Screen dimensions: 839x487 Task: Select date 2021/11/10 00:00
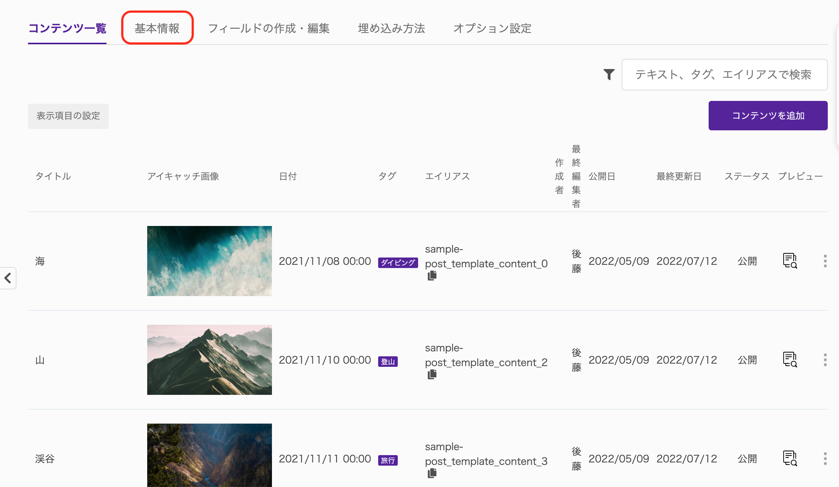point(325,360)
